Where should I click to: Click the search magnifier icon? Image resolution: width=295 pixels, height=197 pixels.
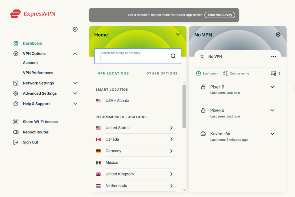click(x=173, y=56)
